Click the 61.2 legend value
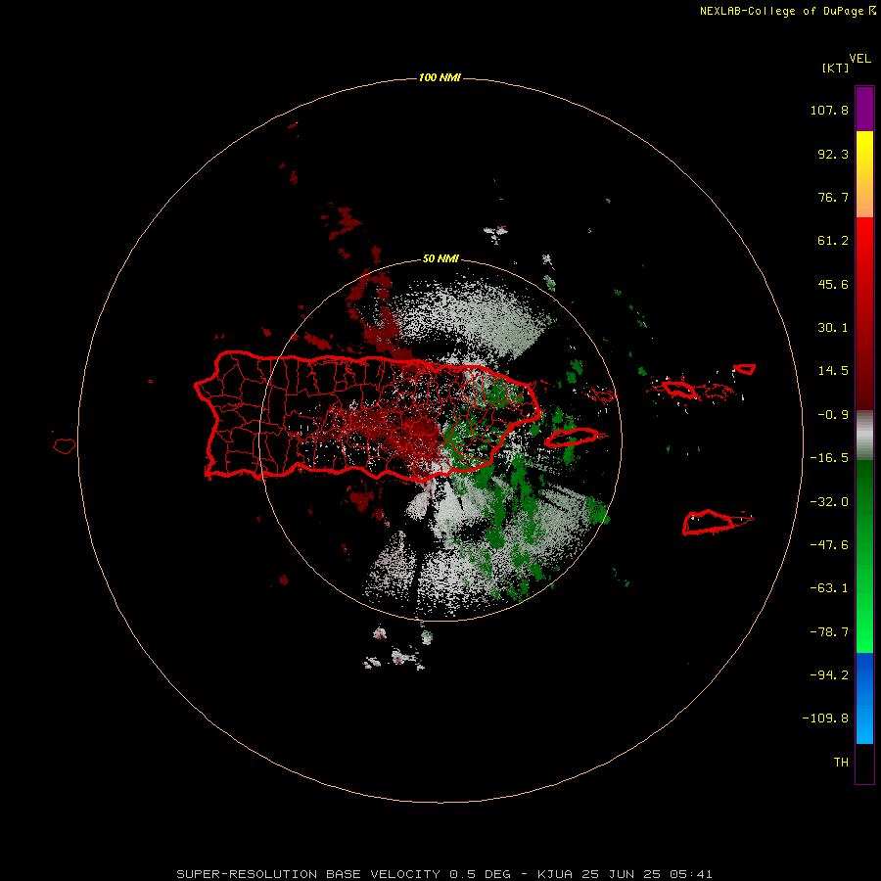The width and height of the screenshot is (881, 881). (x=833, y=241)
